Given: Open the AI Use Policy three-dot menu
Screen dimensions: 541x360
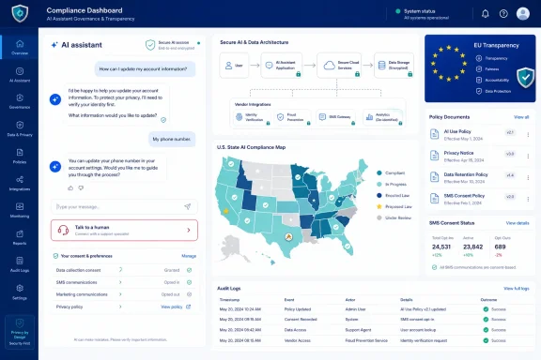Looking at the screenshot, I should pyautogui.click(x=528, y=135).
